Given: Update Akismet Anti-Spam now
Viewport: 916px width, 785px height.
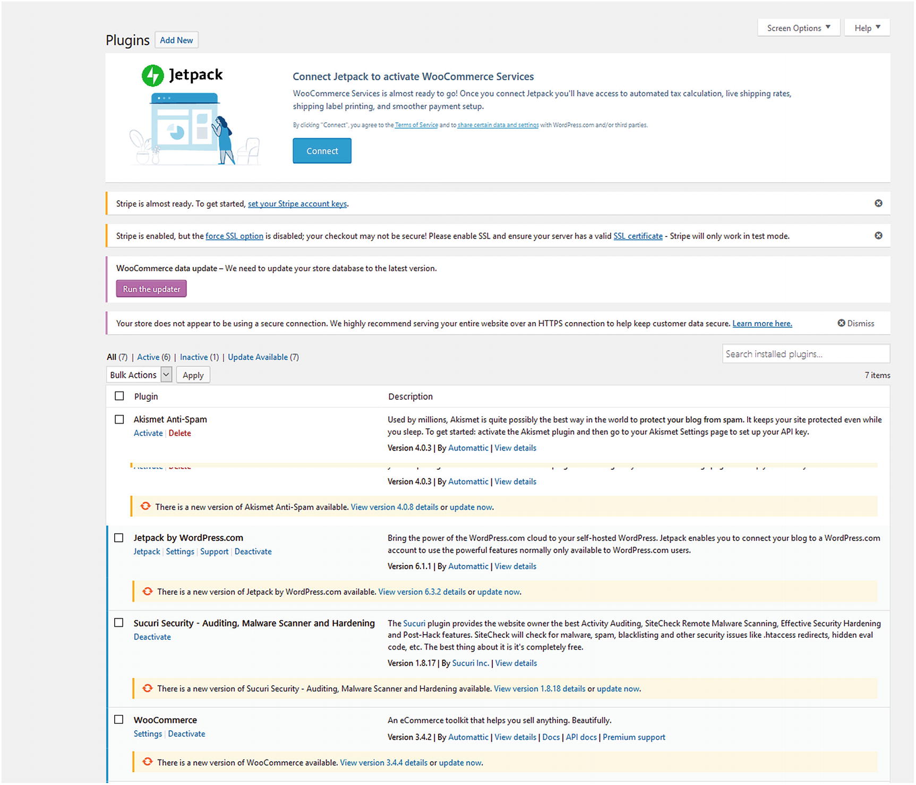Looking at the screenshot, I should point(471,508).
